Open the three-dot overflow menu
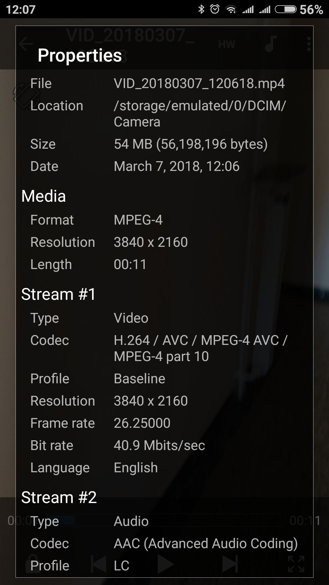This screenshot has height=585, width=329. (x=309, y=44)
